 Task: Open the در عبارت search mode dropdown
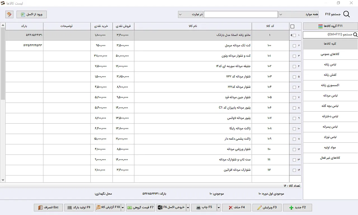(190, 14)
